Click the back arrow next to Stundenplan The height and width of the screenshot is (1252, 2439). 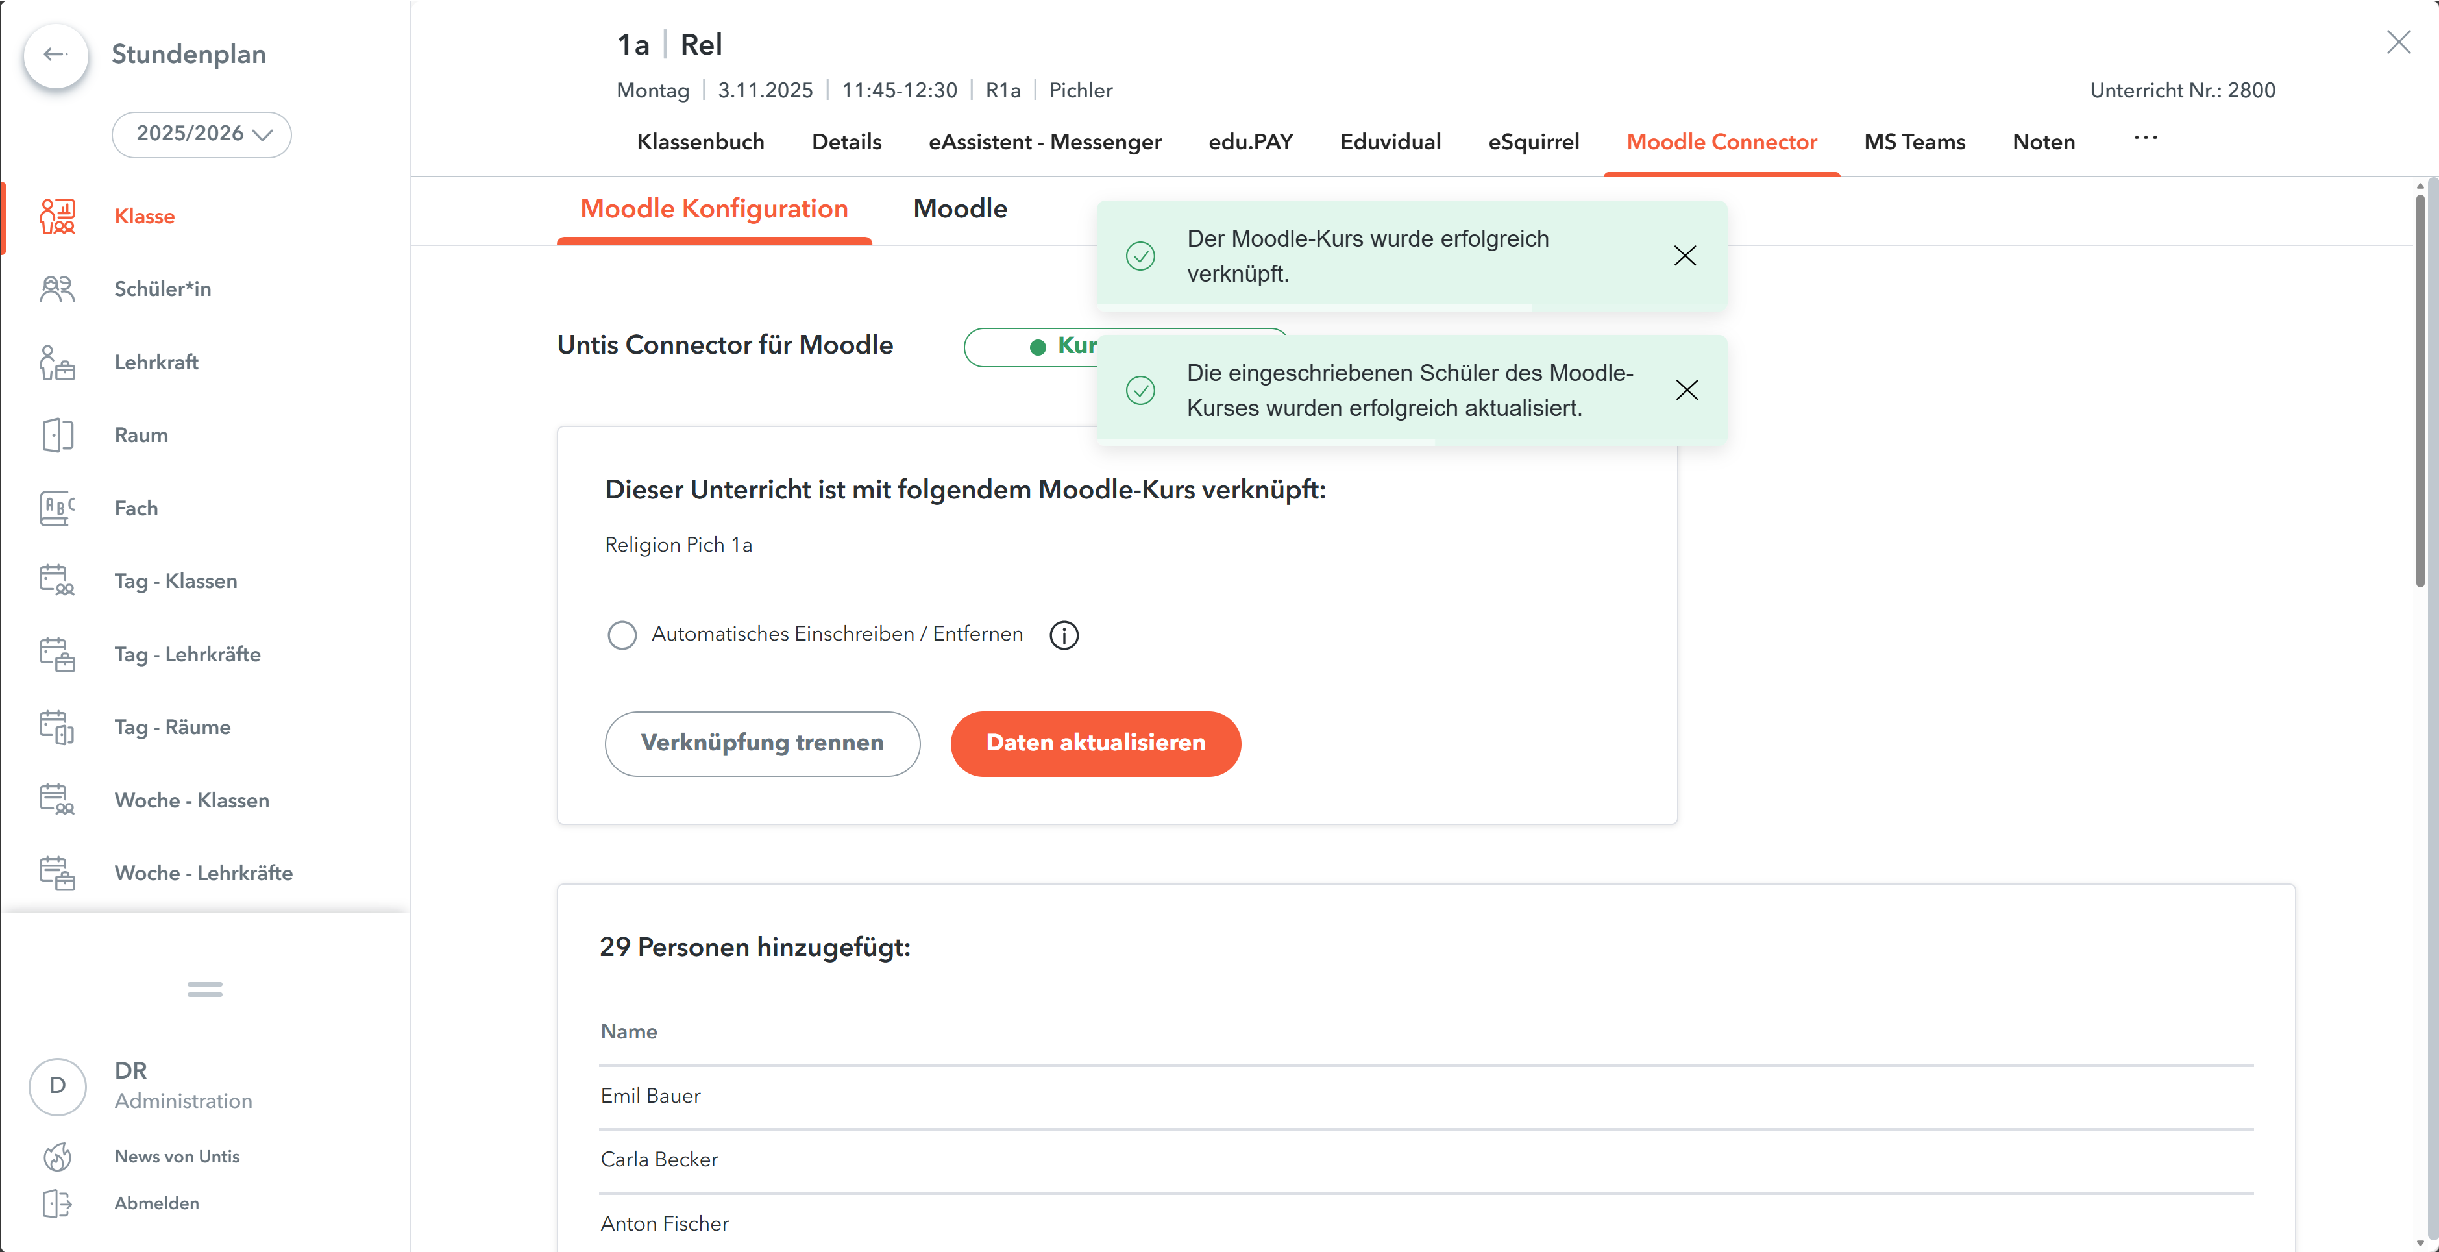click(56, 55)
